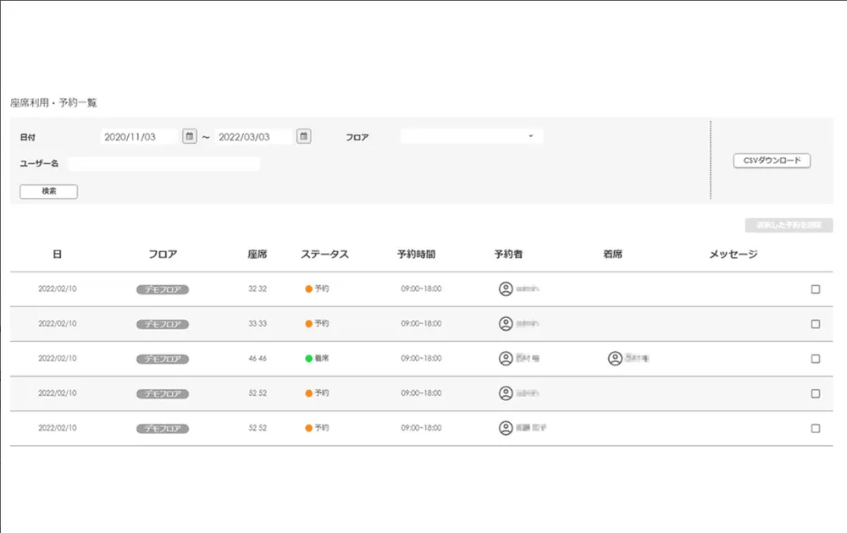Select the checkbox for seat 46 46 row
Screen dimensions: 847x533
816,359
